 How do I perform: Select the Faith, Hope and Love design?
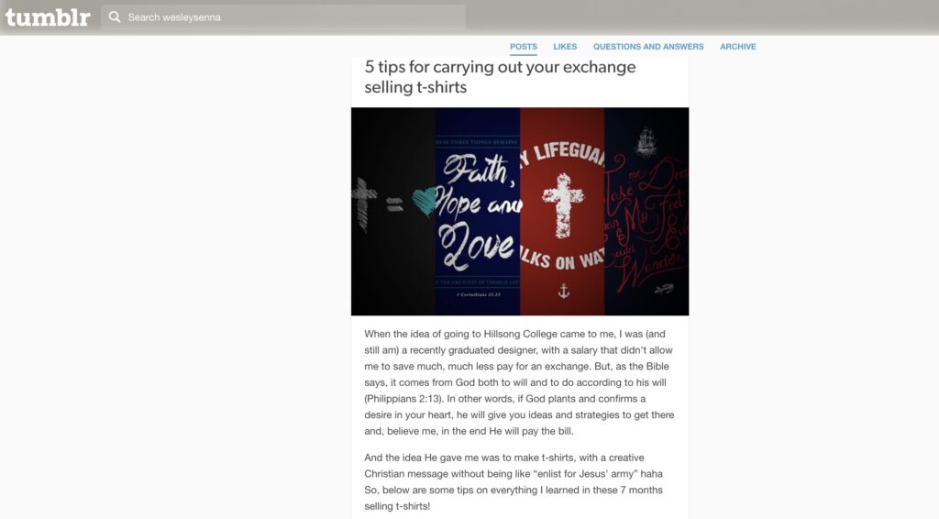pyautogui.click(x=477, y=211)
